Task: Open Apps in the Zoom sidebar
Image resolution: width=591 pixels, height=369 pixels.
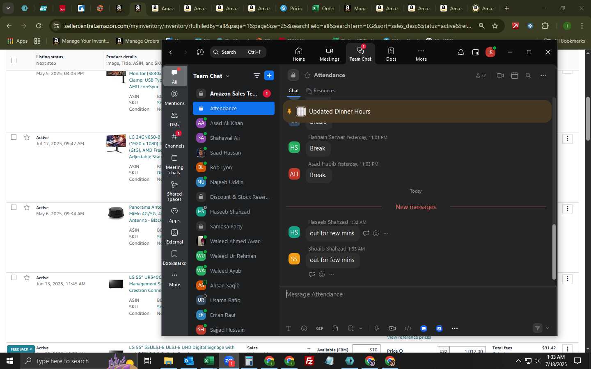Action: [x=174, y=215]
